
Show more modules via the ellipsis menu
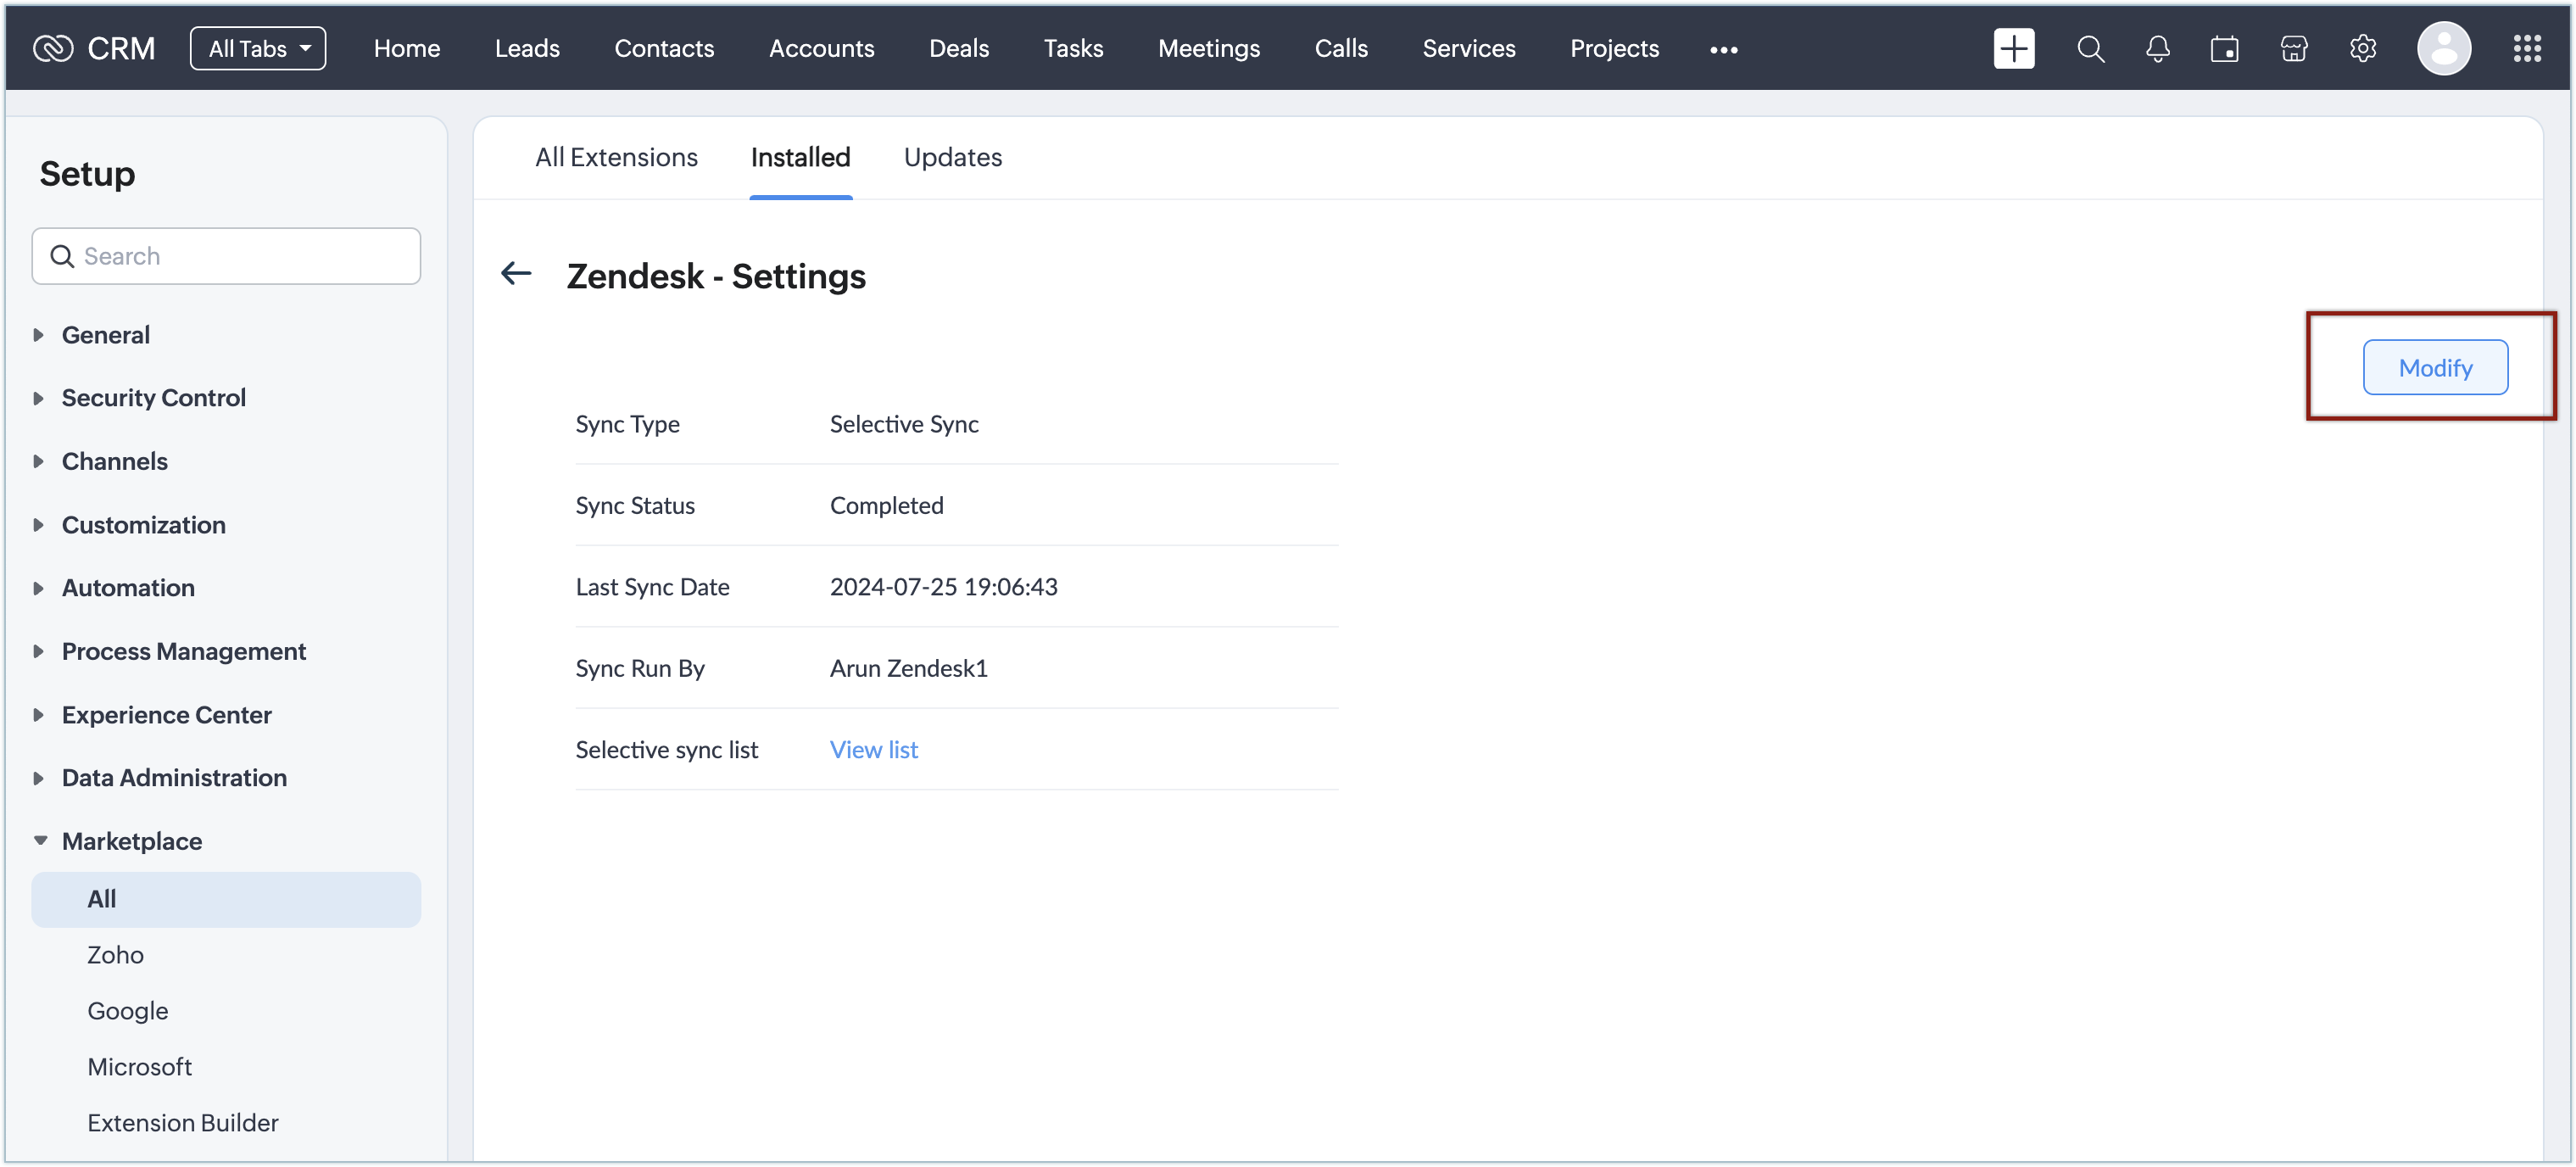coord(1723,49)
